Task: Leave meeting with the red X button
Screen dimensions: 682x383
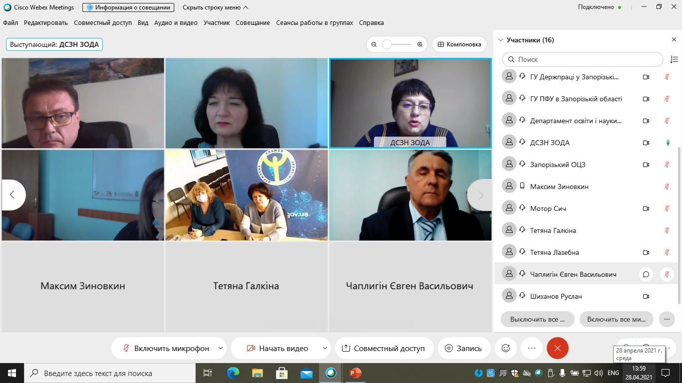Action: [x=558, y=348]
